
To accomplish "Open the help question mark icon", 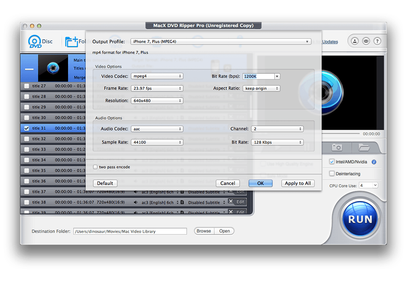I will (x=377, y=41).
